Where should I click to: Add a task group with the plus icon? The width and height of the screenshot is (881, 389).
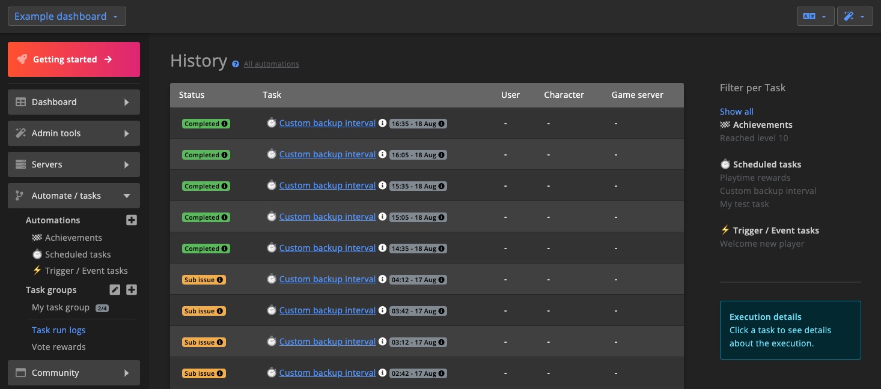tap(131, 289)
